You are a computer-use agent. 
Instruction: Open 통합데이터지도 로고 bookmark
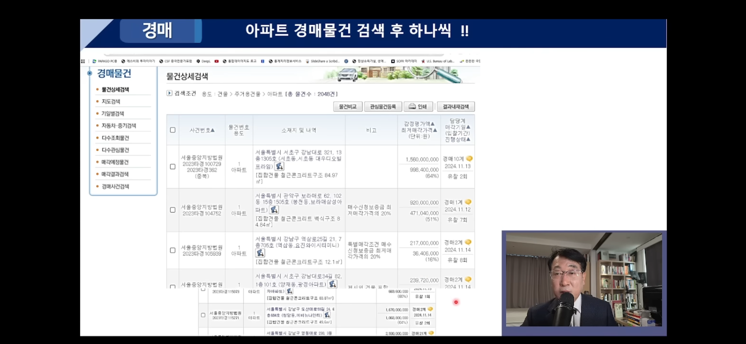(x=239, y=61)
